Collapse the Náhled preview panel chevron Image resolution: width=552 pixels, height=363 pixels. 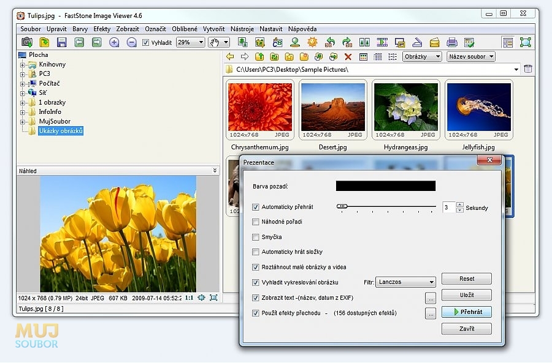pos(215,170)
